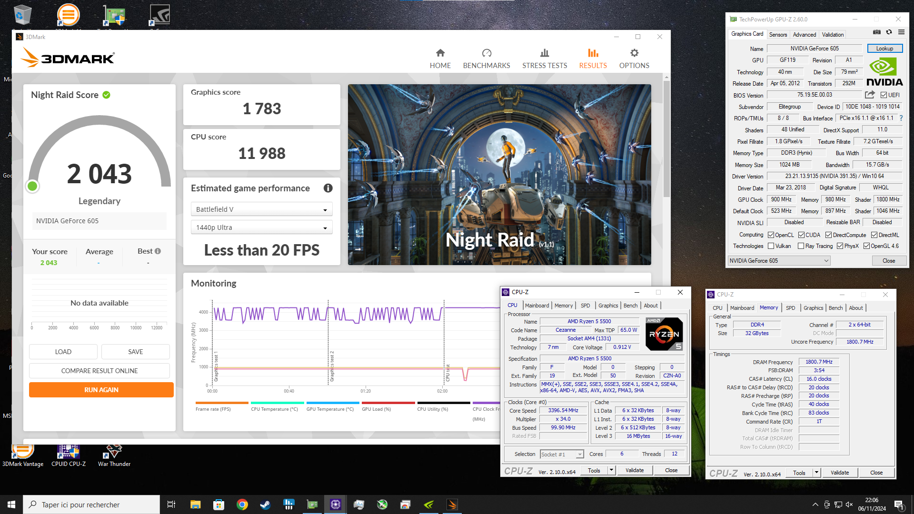Screen dimensions: 914x514
Task: Open the SPD tab in CPU-Z Memory window
Action: pos(790,308)
